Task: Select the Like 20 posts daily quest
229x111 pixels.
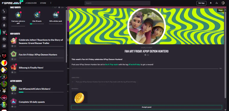Action: pos(37,18)
